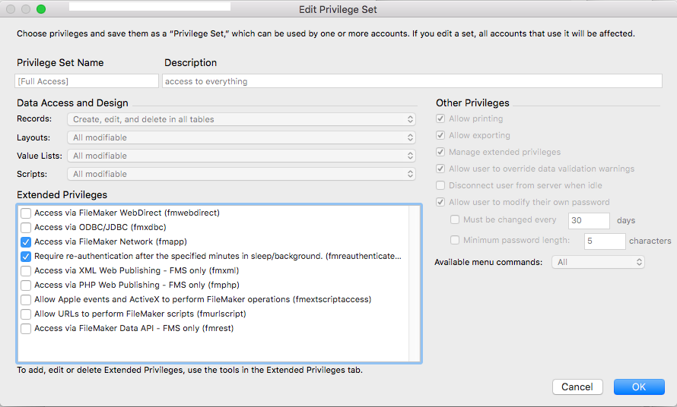The image size is (677, 407).
Task: Check Allow URLs to perform FileMaker scripts
Action: click(x=26, y=314)
